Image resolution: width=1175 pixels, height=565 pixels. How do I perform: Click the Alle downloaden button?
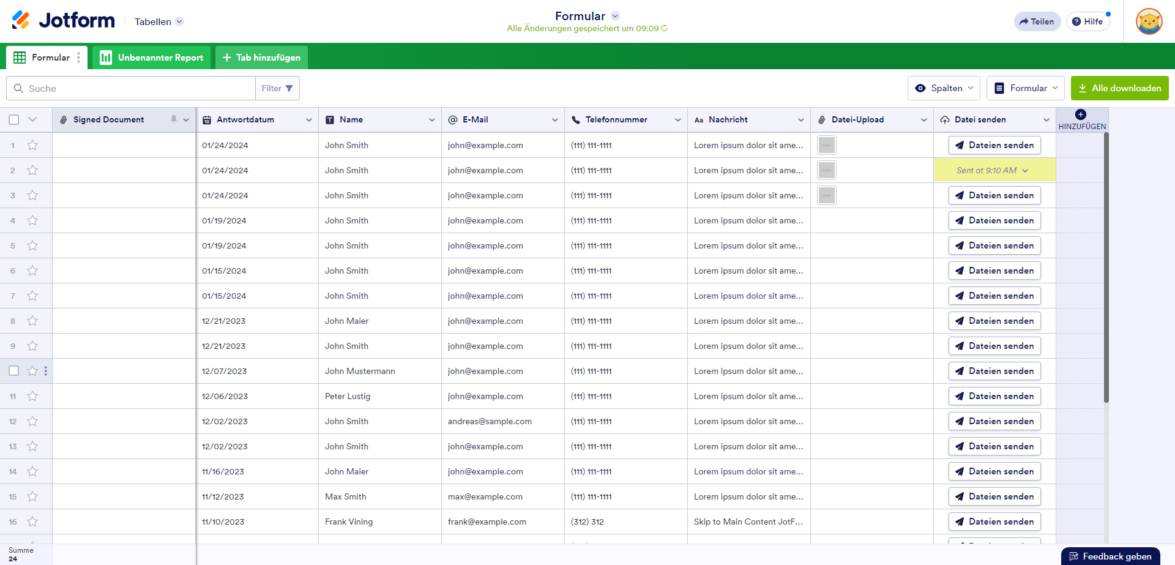coord(1119,88)
